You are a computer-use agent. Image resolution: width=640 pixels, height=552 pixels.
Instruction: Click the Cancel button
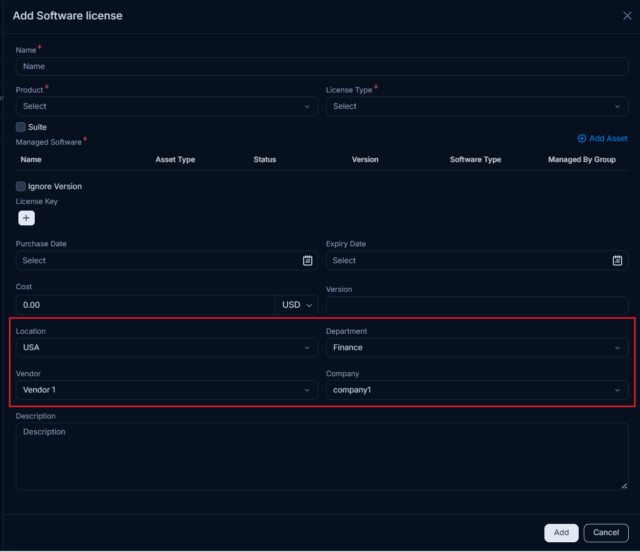(606, 533)
